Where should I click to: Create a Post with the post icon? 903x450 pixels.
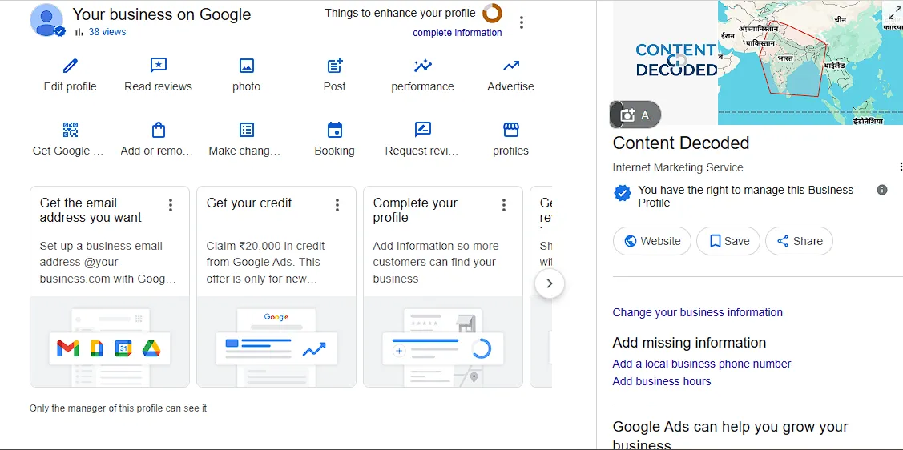point(335,66)
